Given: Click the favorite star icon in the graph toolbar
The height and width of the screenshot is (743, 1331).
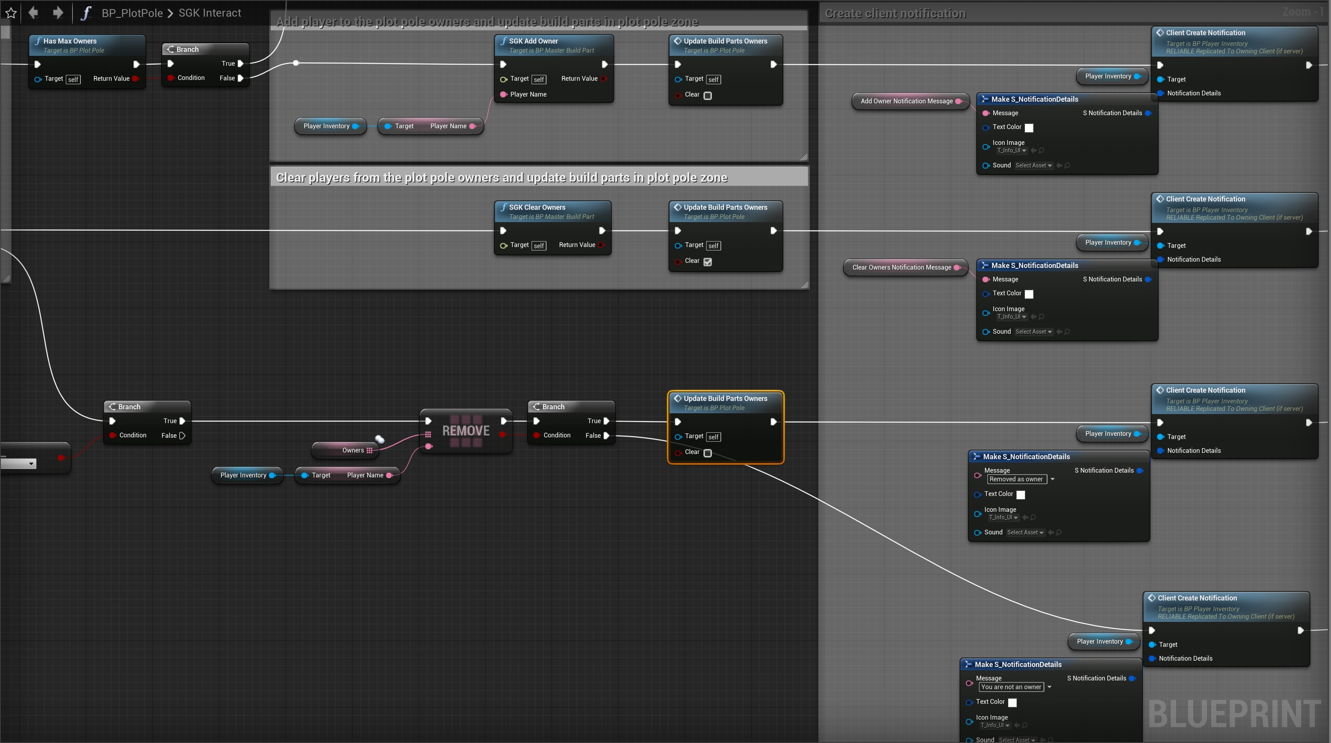Looking at the screenshot, I should (x=11, y=13).
